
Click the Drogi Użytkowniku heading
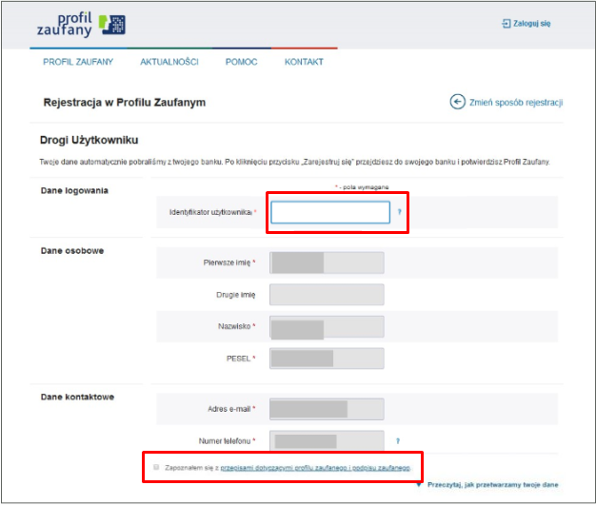click(x=89, y=140)
